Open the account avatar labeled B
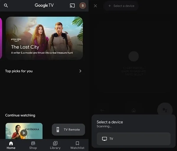The height and width of the screenshot is (151, 177). coord(83,6)
